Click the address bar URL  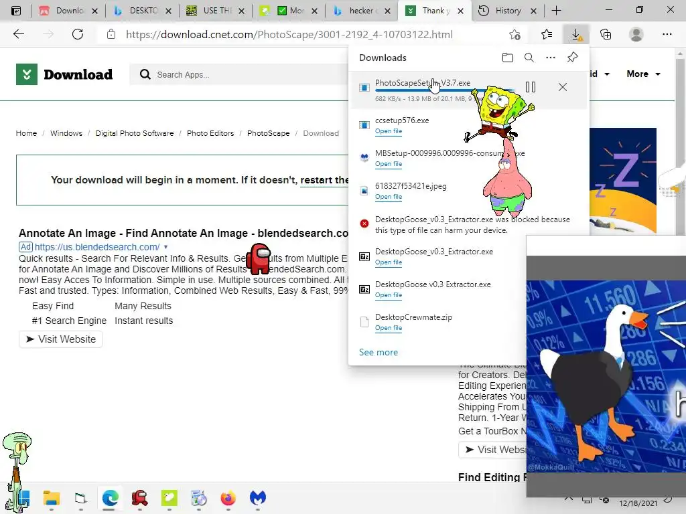point(289,35)
